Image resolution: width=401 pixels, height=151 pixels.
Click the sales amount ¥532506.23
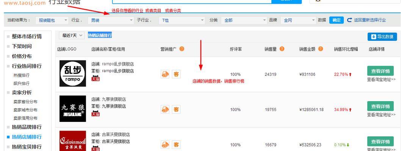click(x=310, y=145)
